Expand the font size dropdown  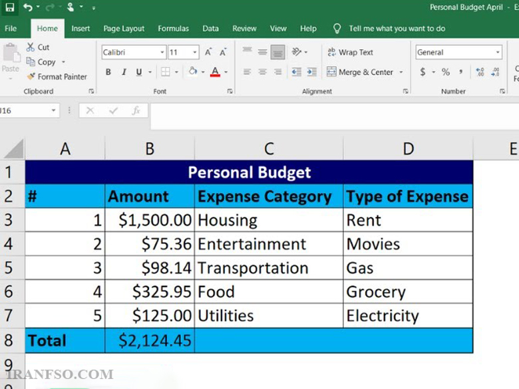[194, 53]
